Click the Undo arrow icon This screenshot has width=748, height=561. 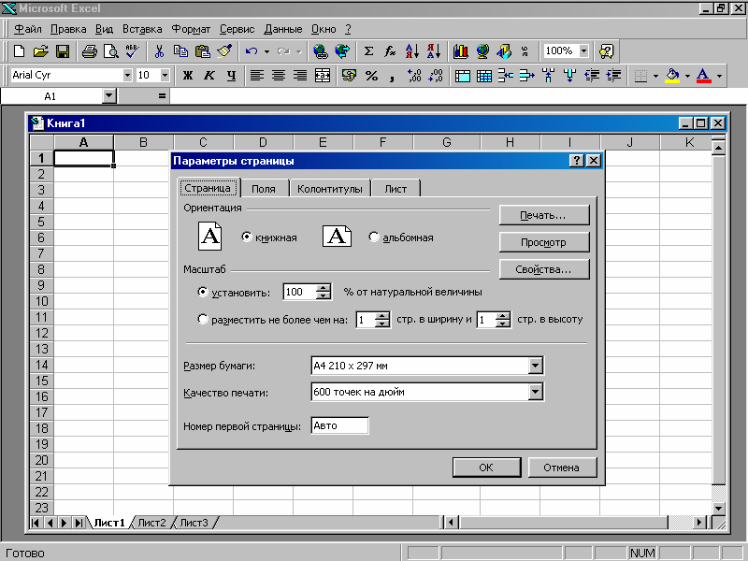(x=252, y=51)
